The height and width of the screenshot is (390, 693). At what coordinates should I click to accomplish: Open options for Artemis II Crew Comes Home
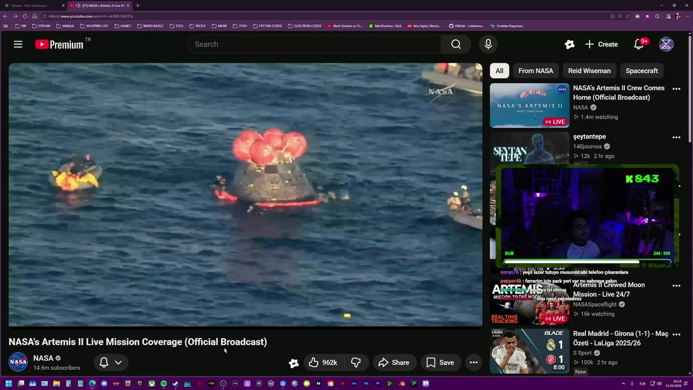[x=676, y=89]
